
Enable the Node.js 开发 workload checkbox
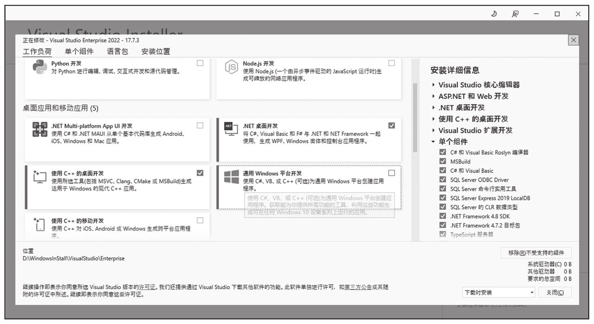click(391, 63)
